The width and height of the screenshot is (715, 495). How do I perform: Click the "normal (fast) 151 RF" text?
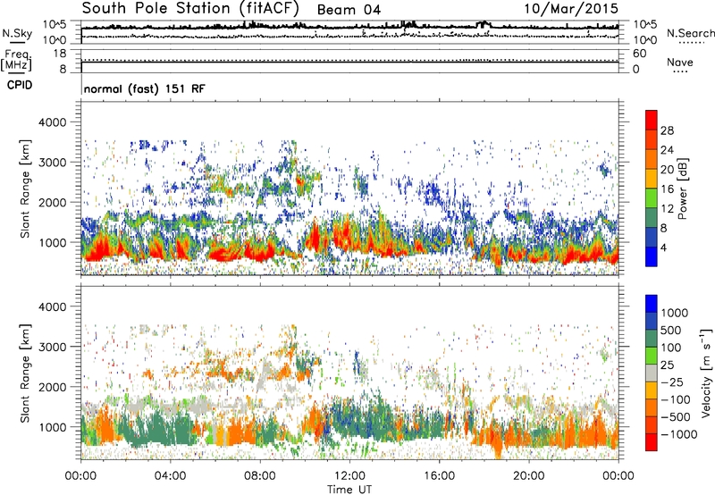(145, 88)
